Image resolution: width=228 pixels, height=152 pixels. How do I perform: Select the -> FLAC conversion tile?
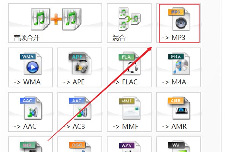coord(129,68)
